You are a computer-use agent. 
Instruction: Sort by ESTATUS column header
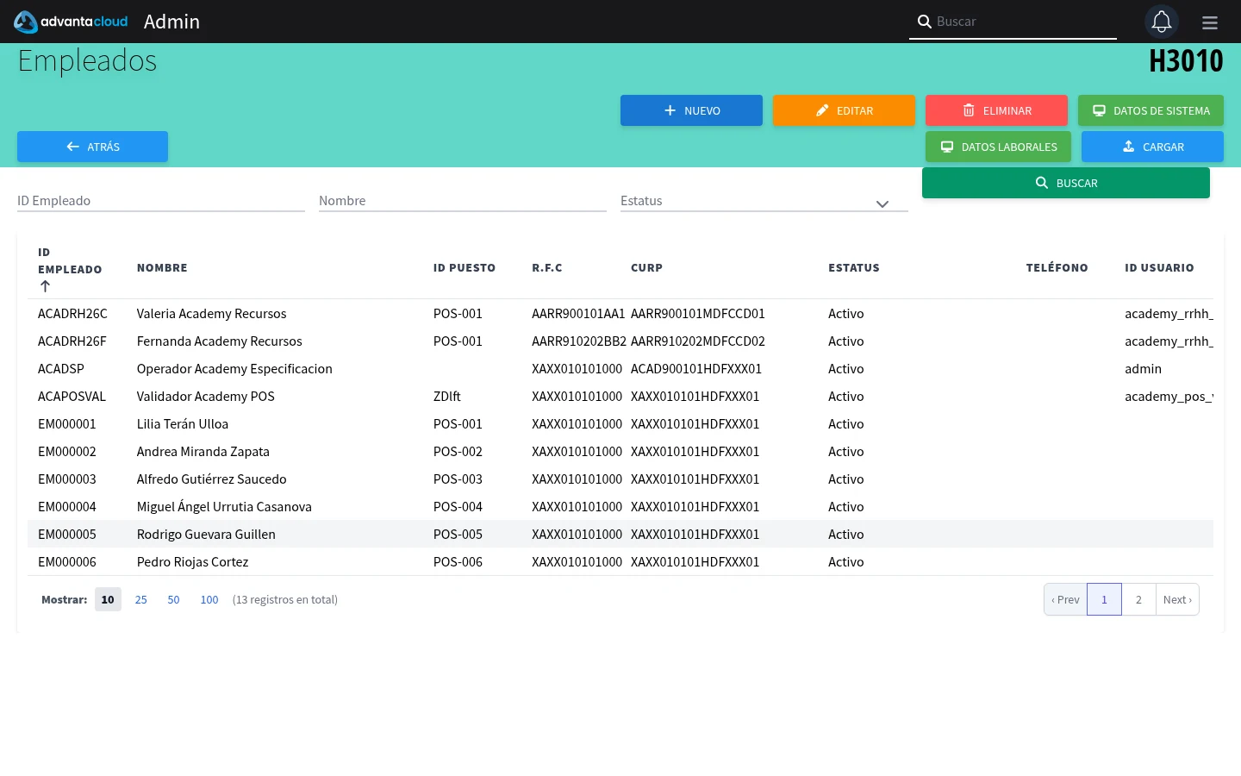pyautogui.click(x=854, y=268)
